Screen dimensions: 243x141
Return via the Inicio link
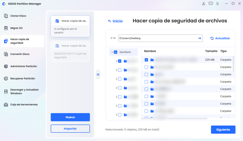[x=117, y=21]
